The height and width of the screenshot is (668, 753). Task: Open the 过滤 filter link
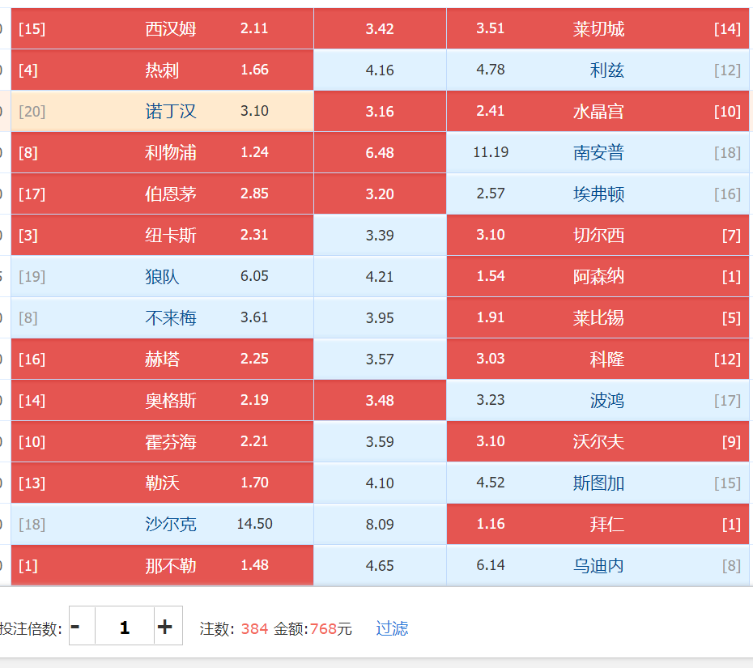(x=392, y=628)
